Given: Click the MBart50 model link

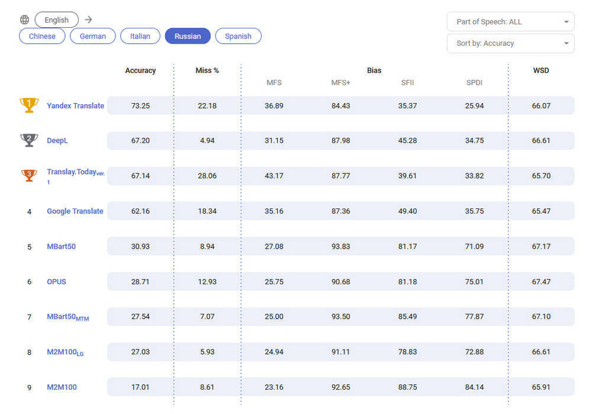Looking at the screenshot, I should 61,246.
